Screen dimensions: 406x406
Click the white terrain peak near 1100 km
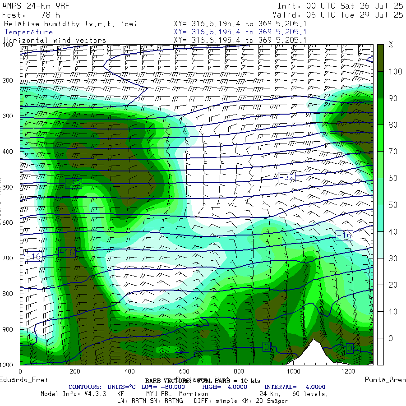coord(314,353)
